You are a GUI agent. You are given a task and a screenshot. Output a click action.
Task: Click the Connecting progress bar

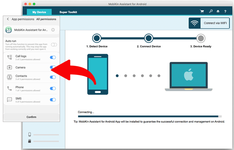point(150,116)
